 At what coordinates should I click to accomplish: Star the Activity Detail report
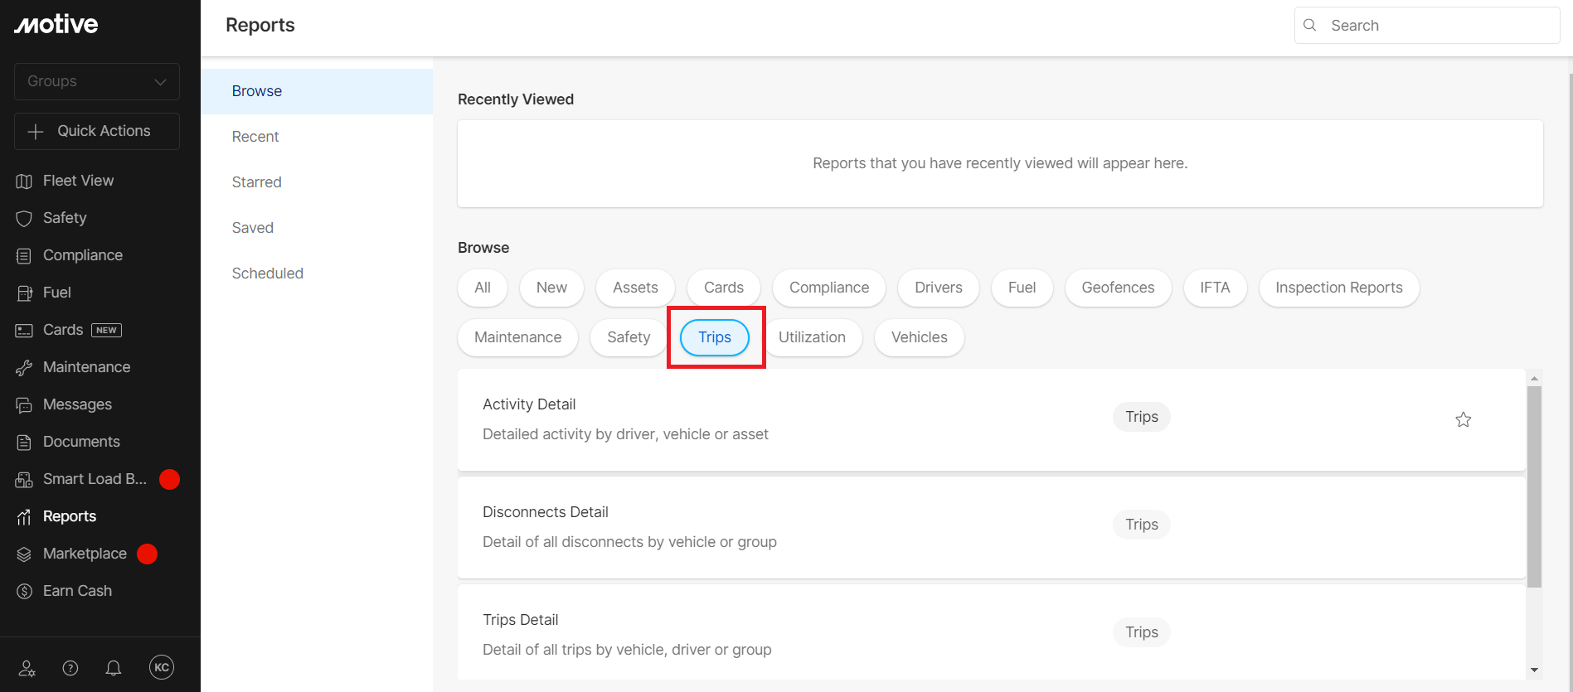coord(1463,419)
